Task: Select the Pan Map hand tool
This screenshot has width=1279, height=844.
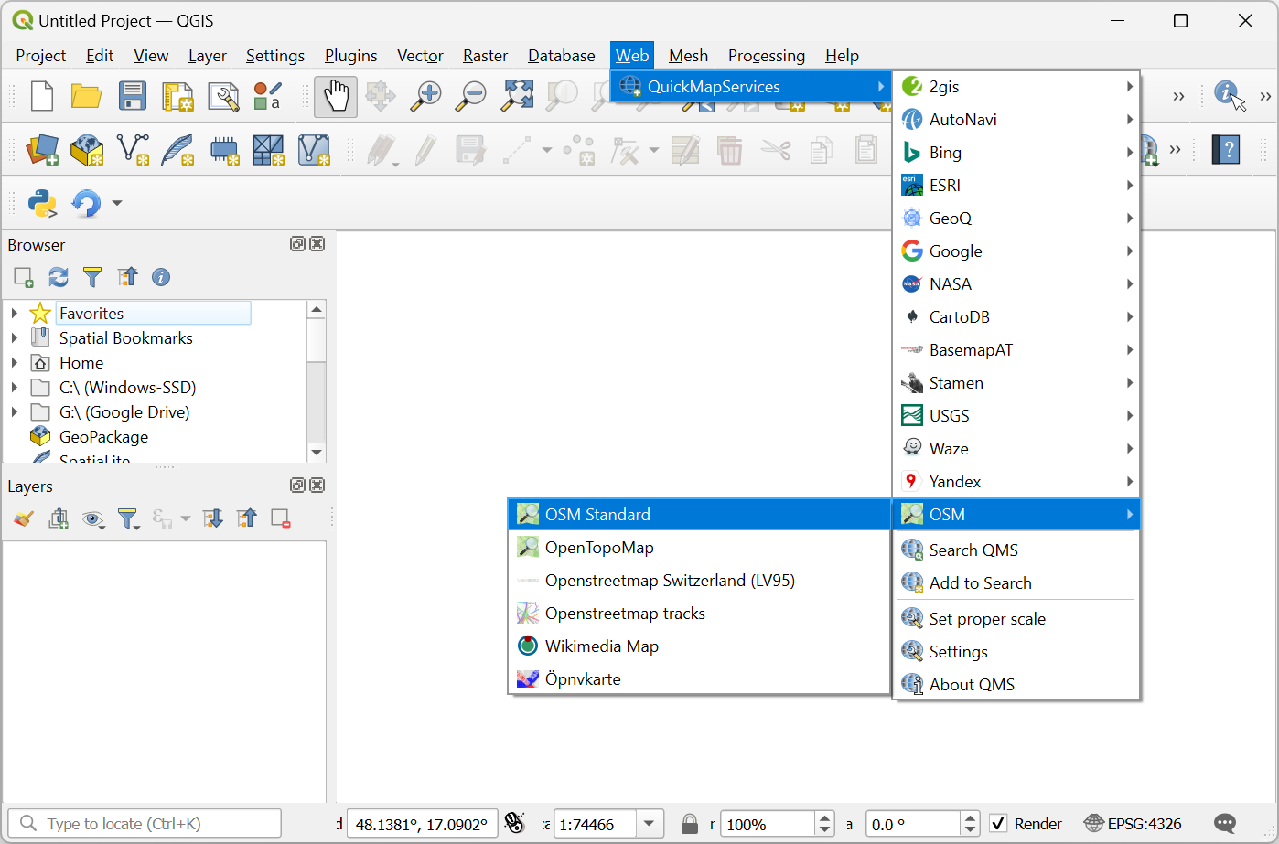Action: (x=336, y=96)
